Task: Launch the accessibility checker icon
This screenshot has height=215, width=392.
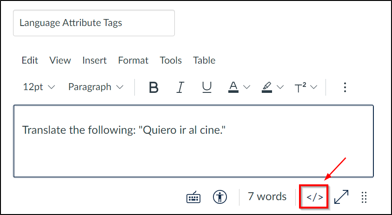Action: pos(220,197)
